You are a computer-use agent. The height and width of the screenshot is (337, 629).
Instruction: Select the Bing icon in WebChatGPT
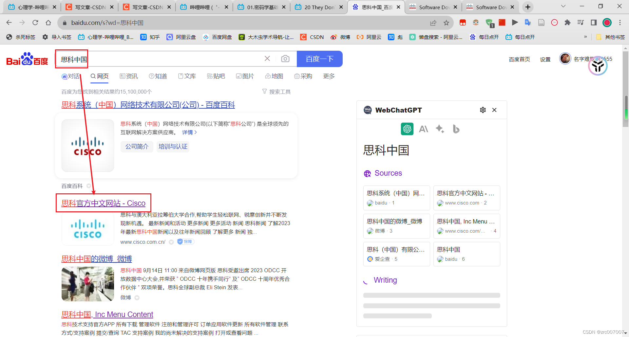456,129
